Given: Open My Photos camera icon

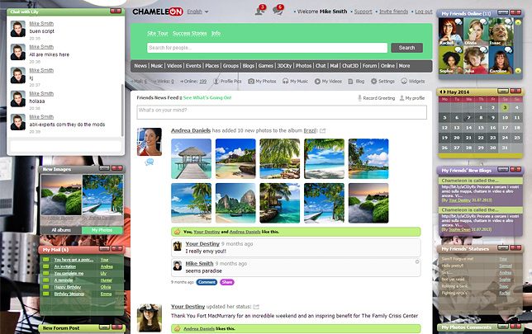Looking at the screenshot, I should click(251, 82).
